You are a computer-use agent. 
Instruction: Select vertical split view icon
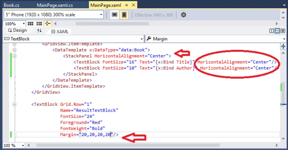tap(271, 31)
